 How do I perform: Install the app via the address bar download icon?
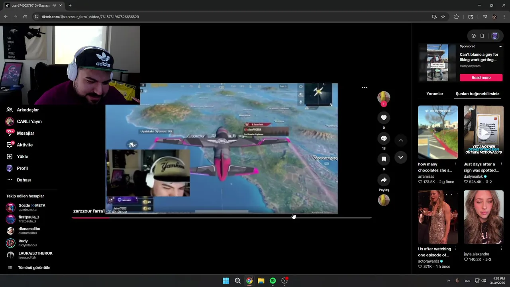[434, 17]
